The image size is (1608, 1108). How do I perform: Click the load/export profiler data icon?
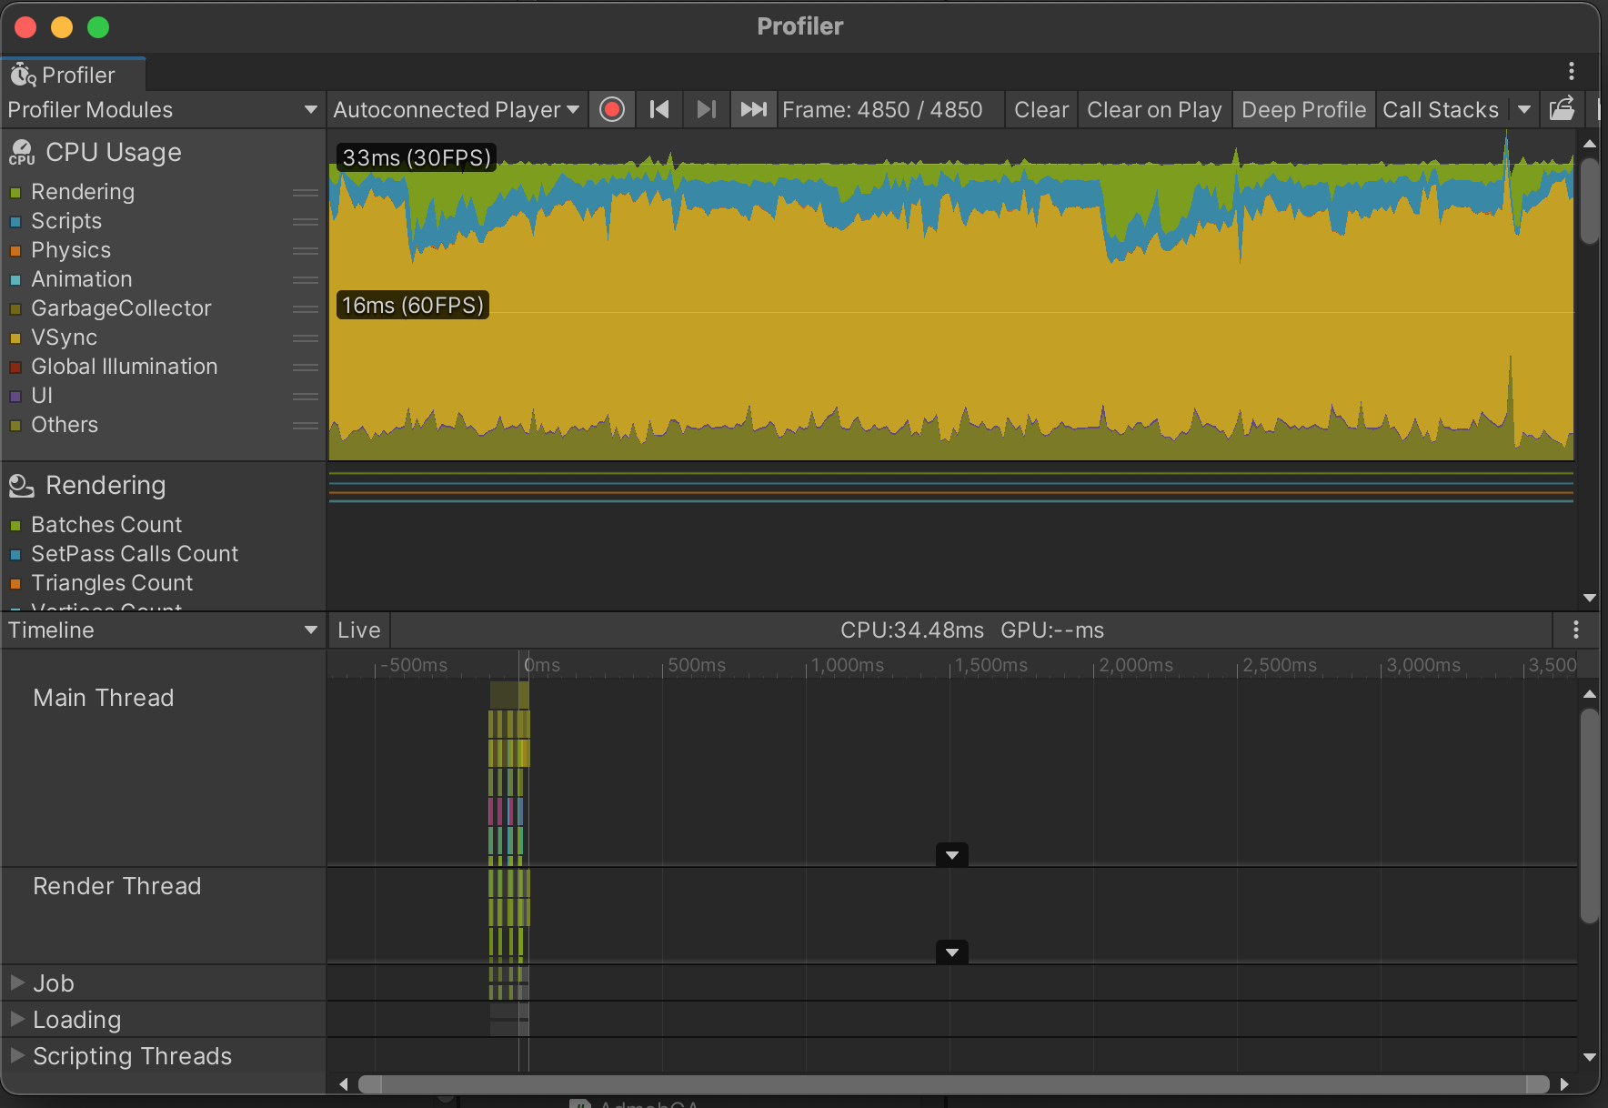1562,110
